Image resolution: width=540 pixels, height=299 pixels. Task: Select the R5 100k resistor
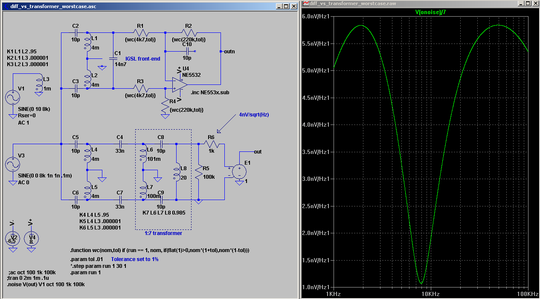pos(198,172)
